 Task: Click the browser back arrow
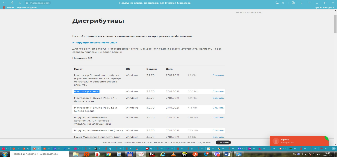(x=4, y=3)
